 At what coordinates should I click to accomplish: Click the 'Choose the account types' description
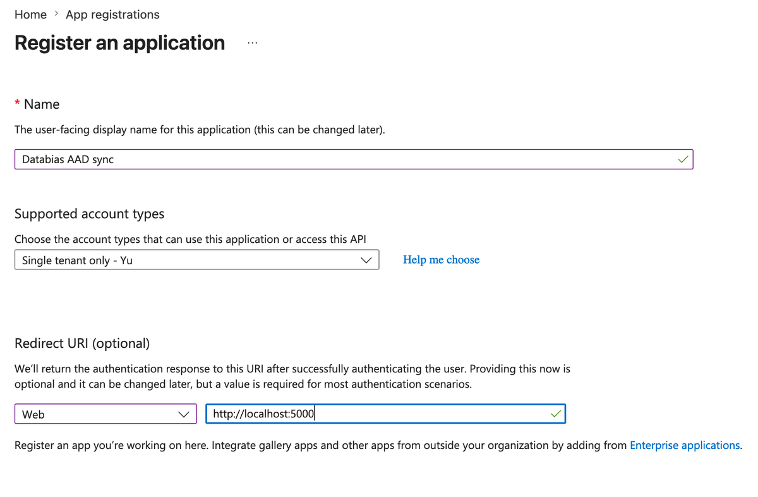coord(190,239)
